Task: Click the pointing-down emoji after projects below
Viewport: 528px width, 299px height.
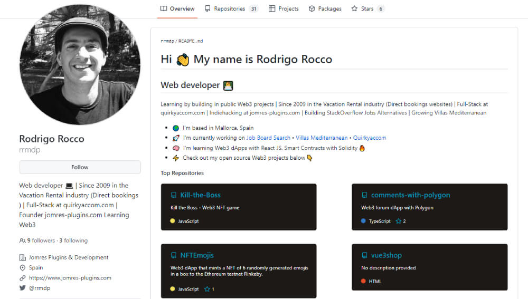Action: 310,158
